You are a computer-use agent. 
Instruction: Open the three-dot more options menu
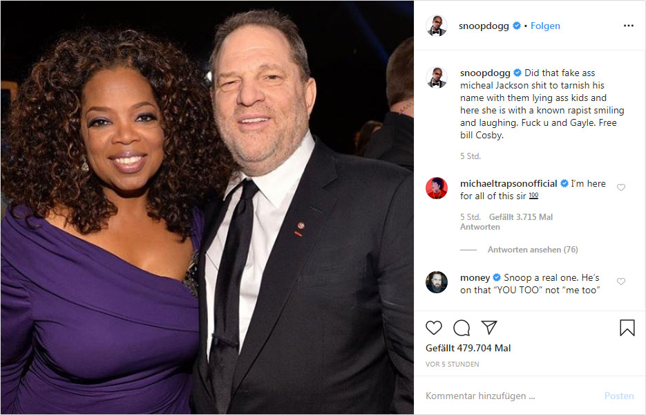click(x=628, y=26)
